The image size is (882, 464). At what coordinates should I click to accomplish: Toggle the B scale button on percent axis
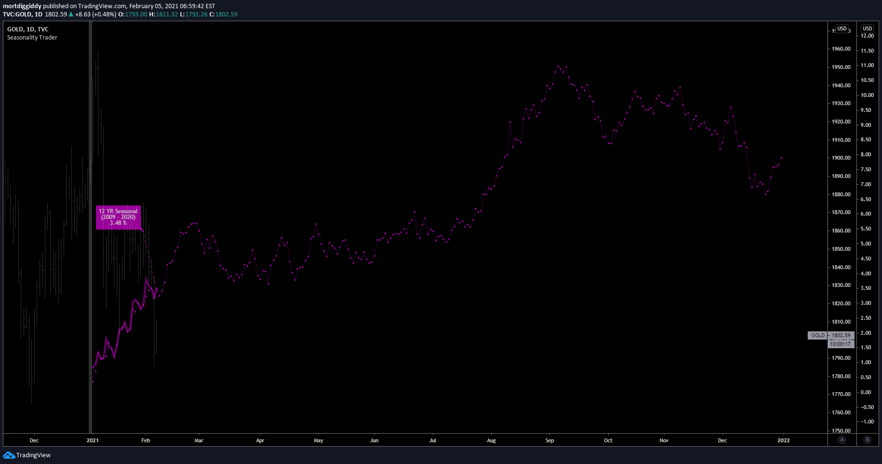point(868,439)
